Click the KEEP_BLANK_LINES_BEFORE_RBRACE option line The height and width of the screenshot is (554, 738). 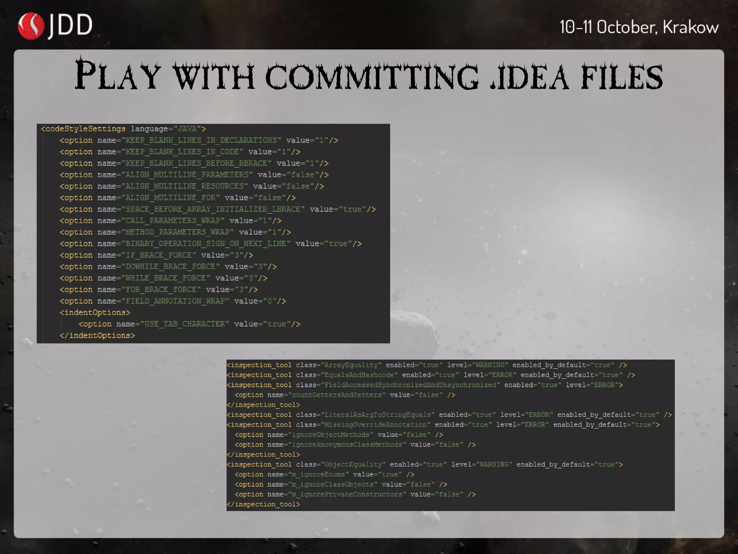tap(194, 163)
